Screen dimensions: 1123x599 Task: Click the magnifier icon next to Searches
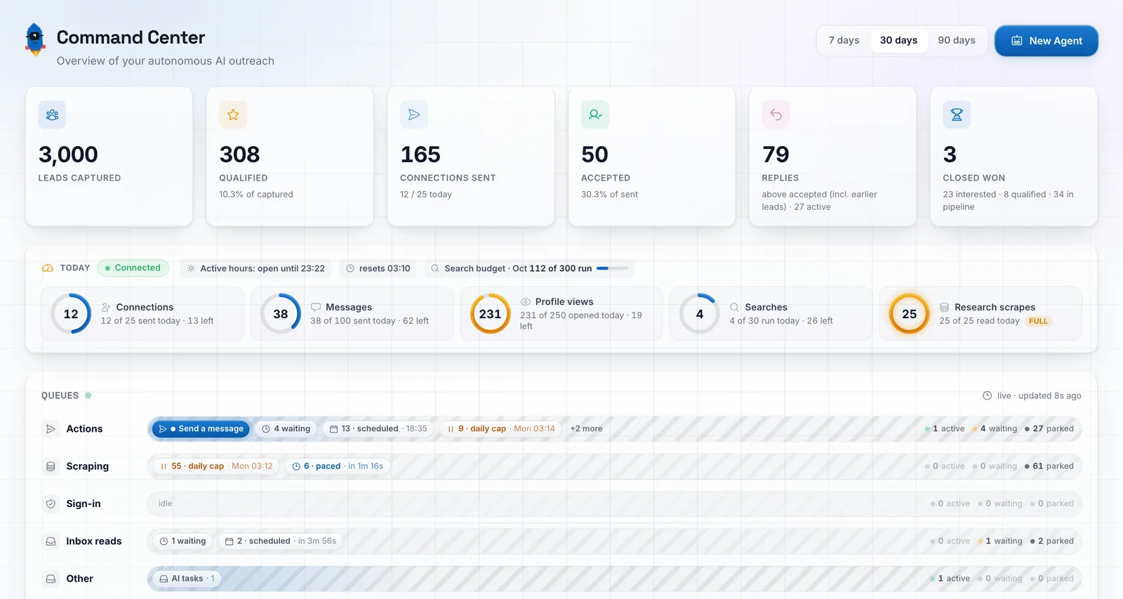[734, 308]
